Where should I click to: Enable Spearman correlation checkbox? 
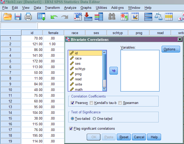click(120, 103)
